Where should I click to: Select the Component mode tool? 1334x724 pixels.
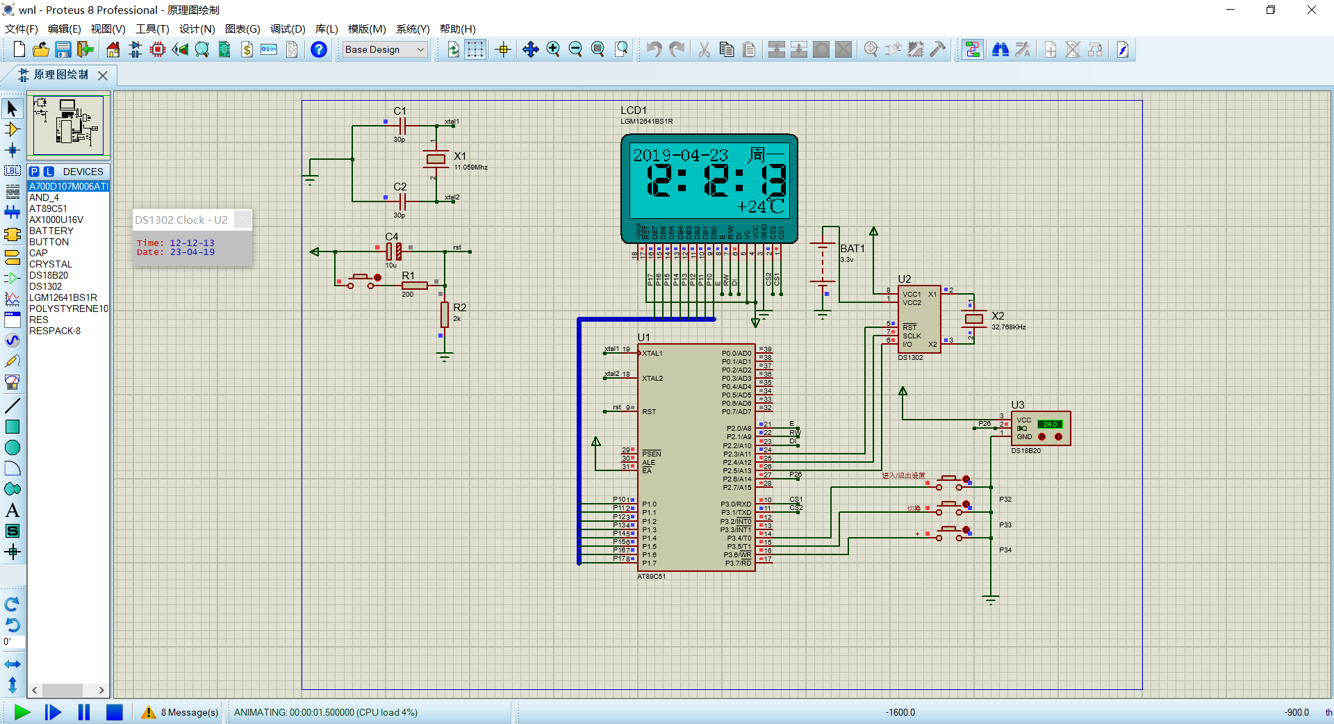point(13,129)
